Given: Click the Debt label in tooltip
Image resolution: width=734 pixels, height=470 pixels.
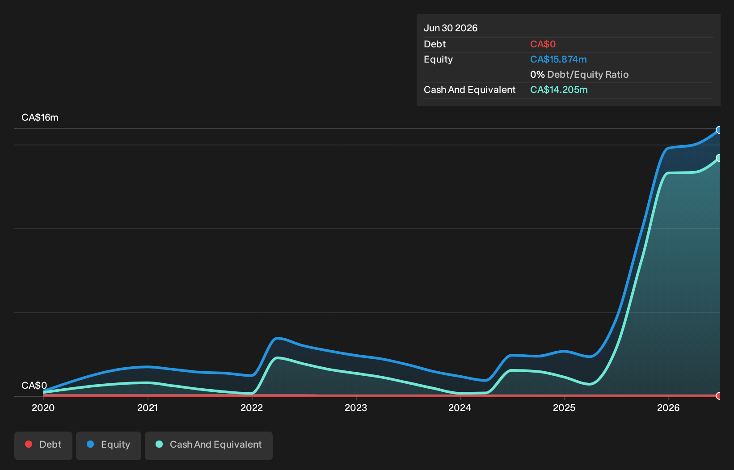Looking at the screenshot, I should [434, 44].
